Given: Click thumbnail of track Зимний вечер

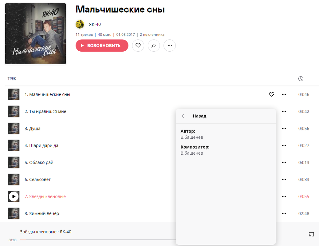Looking at the screenshot, I should coord(14,214).
